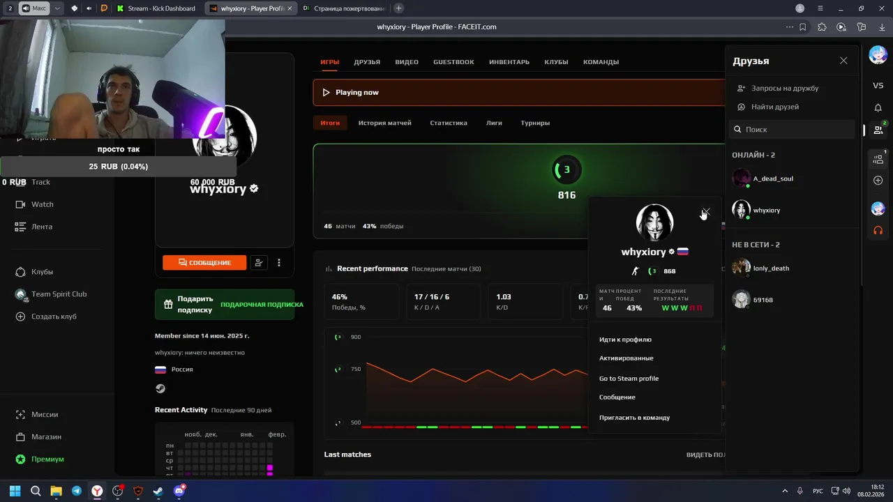
Task: Open the Турниры sub-tab
Action: tap(535, 123)
